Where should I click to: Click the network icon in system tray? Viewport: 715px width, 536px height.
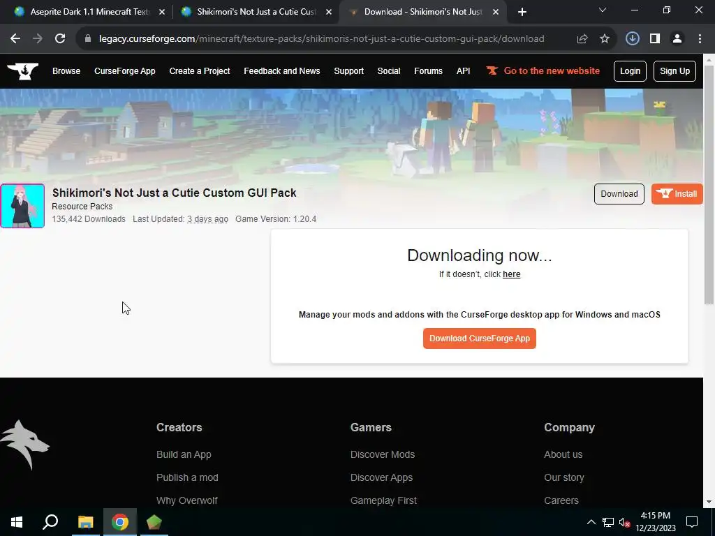coord(608,522)
